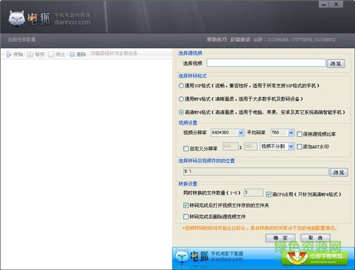Toggle 添加A67水印 watermark checkbox
Viewport: 355px width, 270px height.
pos(299,147)
